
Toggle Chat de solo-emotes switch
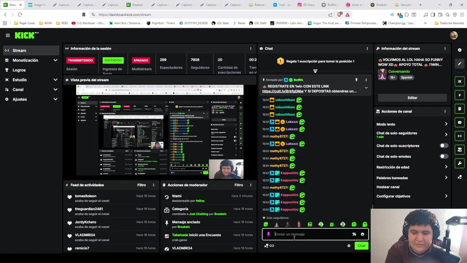coord(444,156)
